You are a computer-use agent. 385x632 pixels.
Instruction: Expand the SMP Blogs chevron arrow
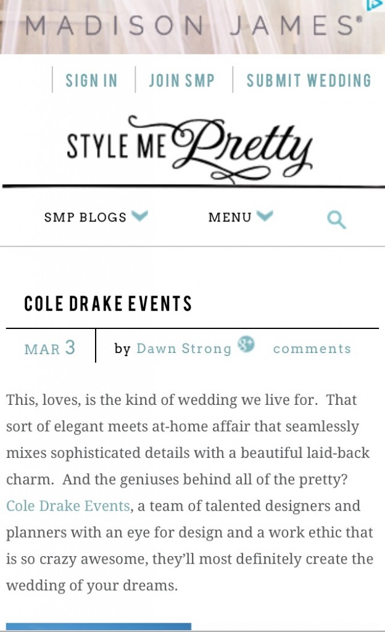coord(139,215)
